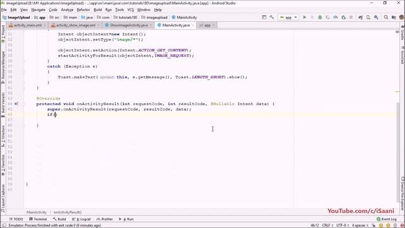Open the Build Variants side panel
405x228 pixels.
(x=3, y=105)
